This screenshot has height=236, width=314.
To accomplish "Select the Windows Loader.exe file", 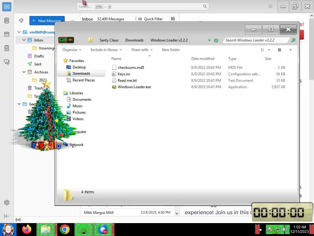I will click(134, 87).
